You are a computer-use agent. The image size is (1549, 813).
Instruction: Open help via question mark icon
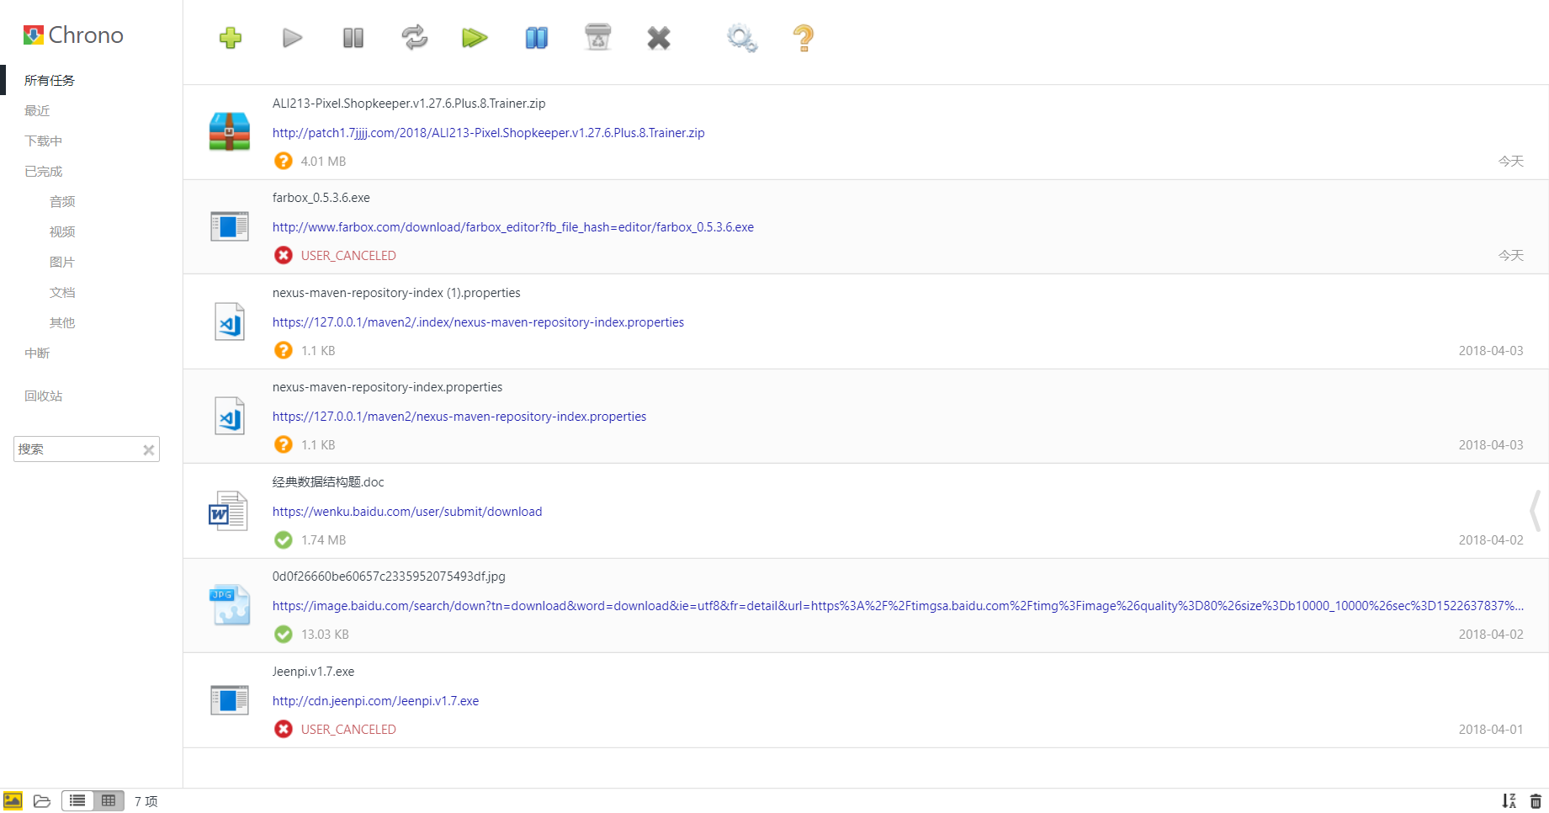[x=804, y=39]
